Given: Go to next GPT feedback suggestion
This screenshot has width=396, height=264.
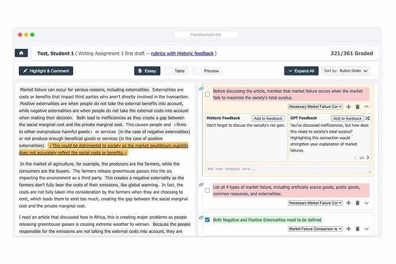Looking at the screenshot, I should click(368, 157).
